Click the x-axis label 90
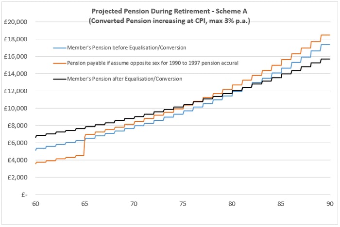 pyautogui.click(x=330, y=203)
